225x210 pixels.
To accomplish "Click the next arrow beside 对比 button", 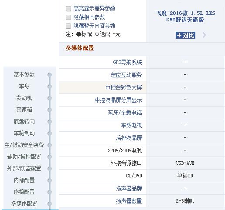I will 204,35.
